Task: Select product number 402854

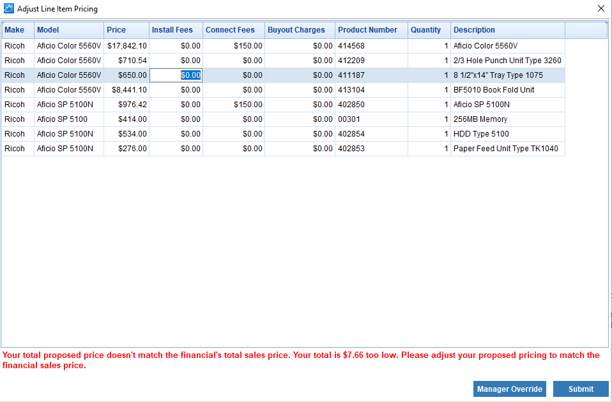Action: pyautogui.click(x=372, y=134)
